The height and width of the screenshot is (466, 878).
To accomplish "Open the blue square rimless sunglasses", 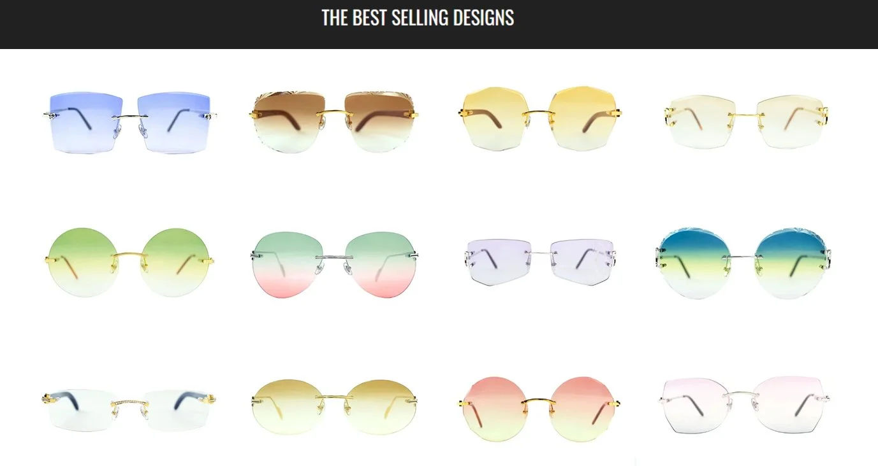I will point(131,122).
